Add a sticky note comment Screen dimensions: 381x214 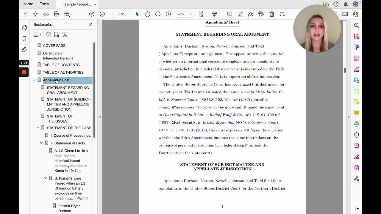[230, 14]
